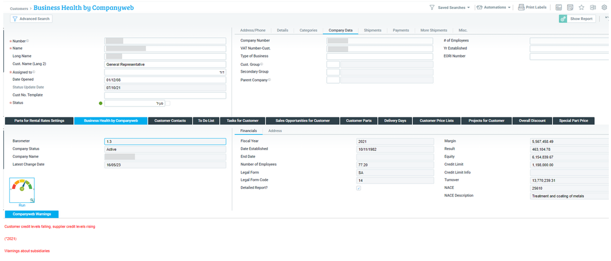
Task: Open the Customer Contacts subform tab
Action: (169, 121)
